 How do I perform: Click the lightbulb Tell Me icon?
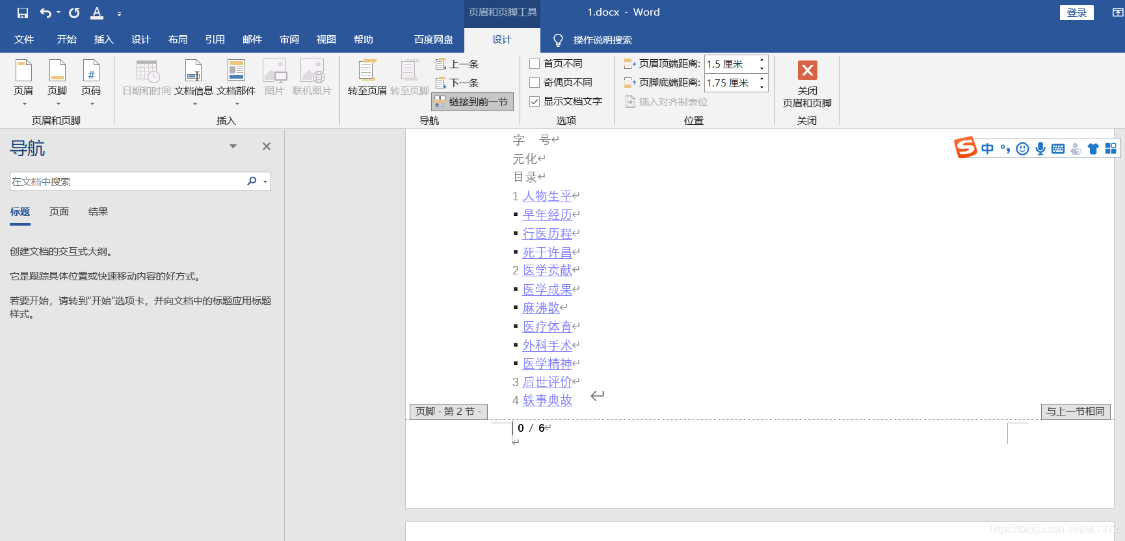[x=558, y=40]
